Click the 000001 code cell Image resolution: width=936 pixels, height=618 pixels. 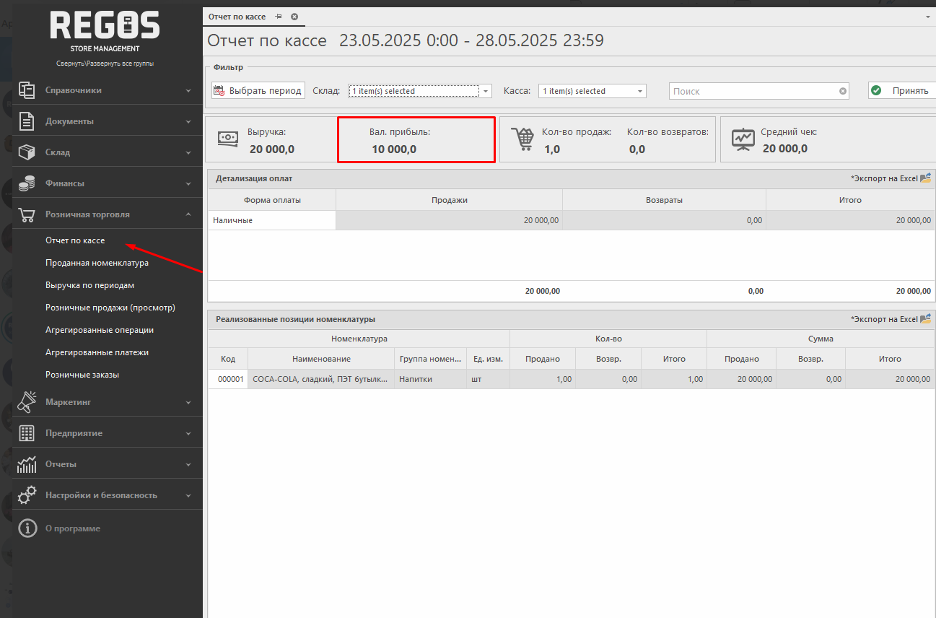(x=228, y=379)
